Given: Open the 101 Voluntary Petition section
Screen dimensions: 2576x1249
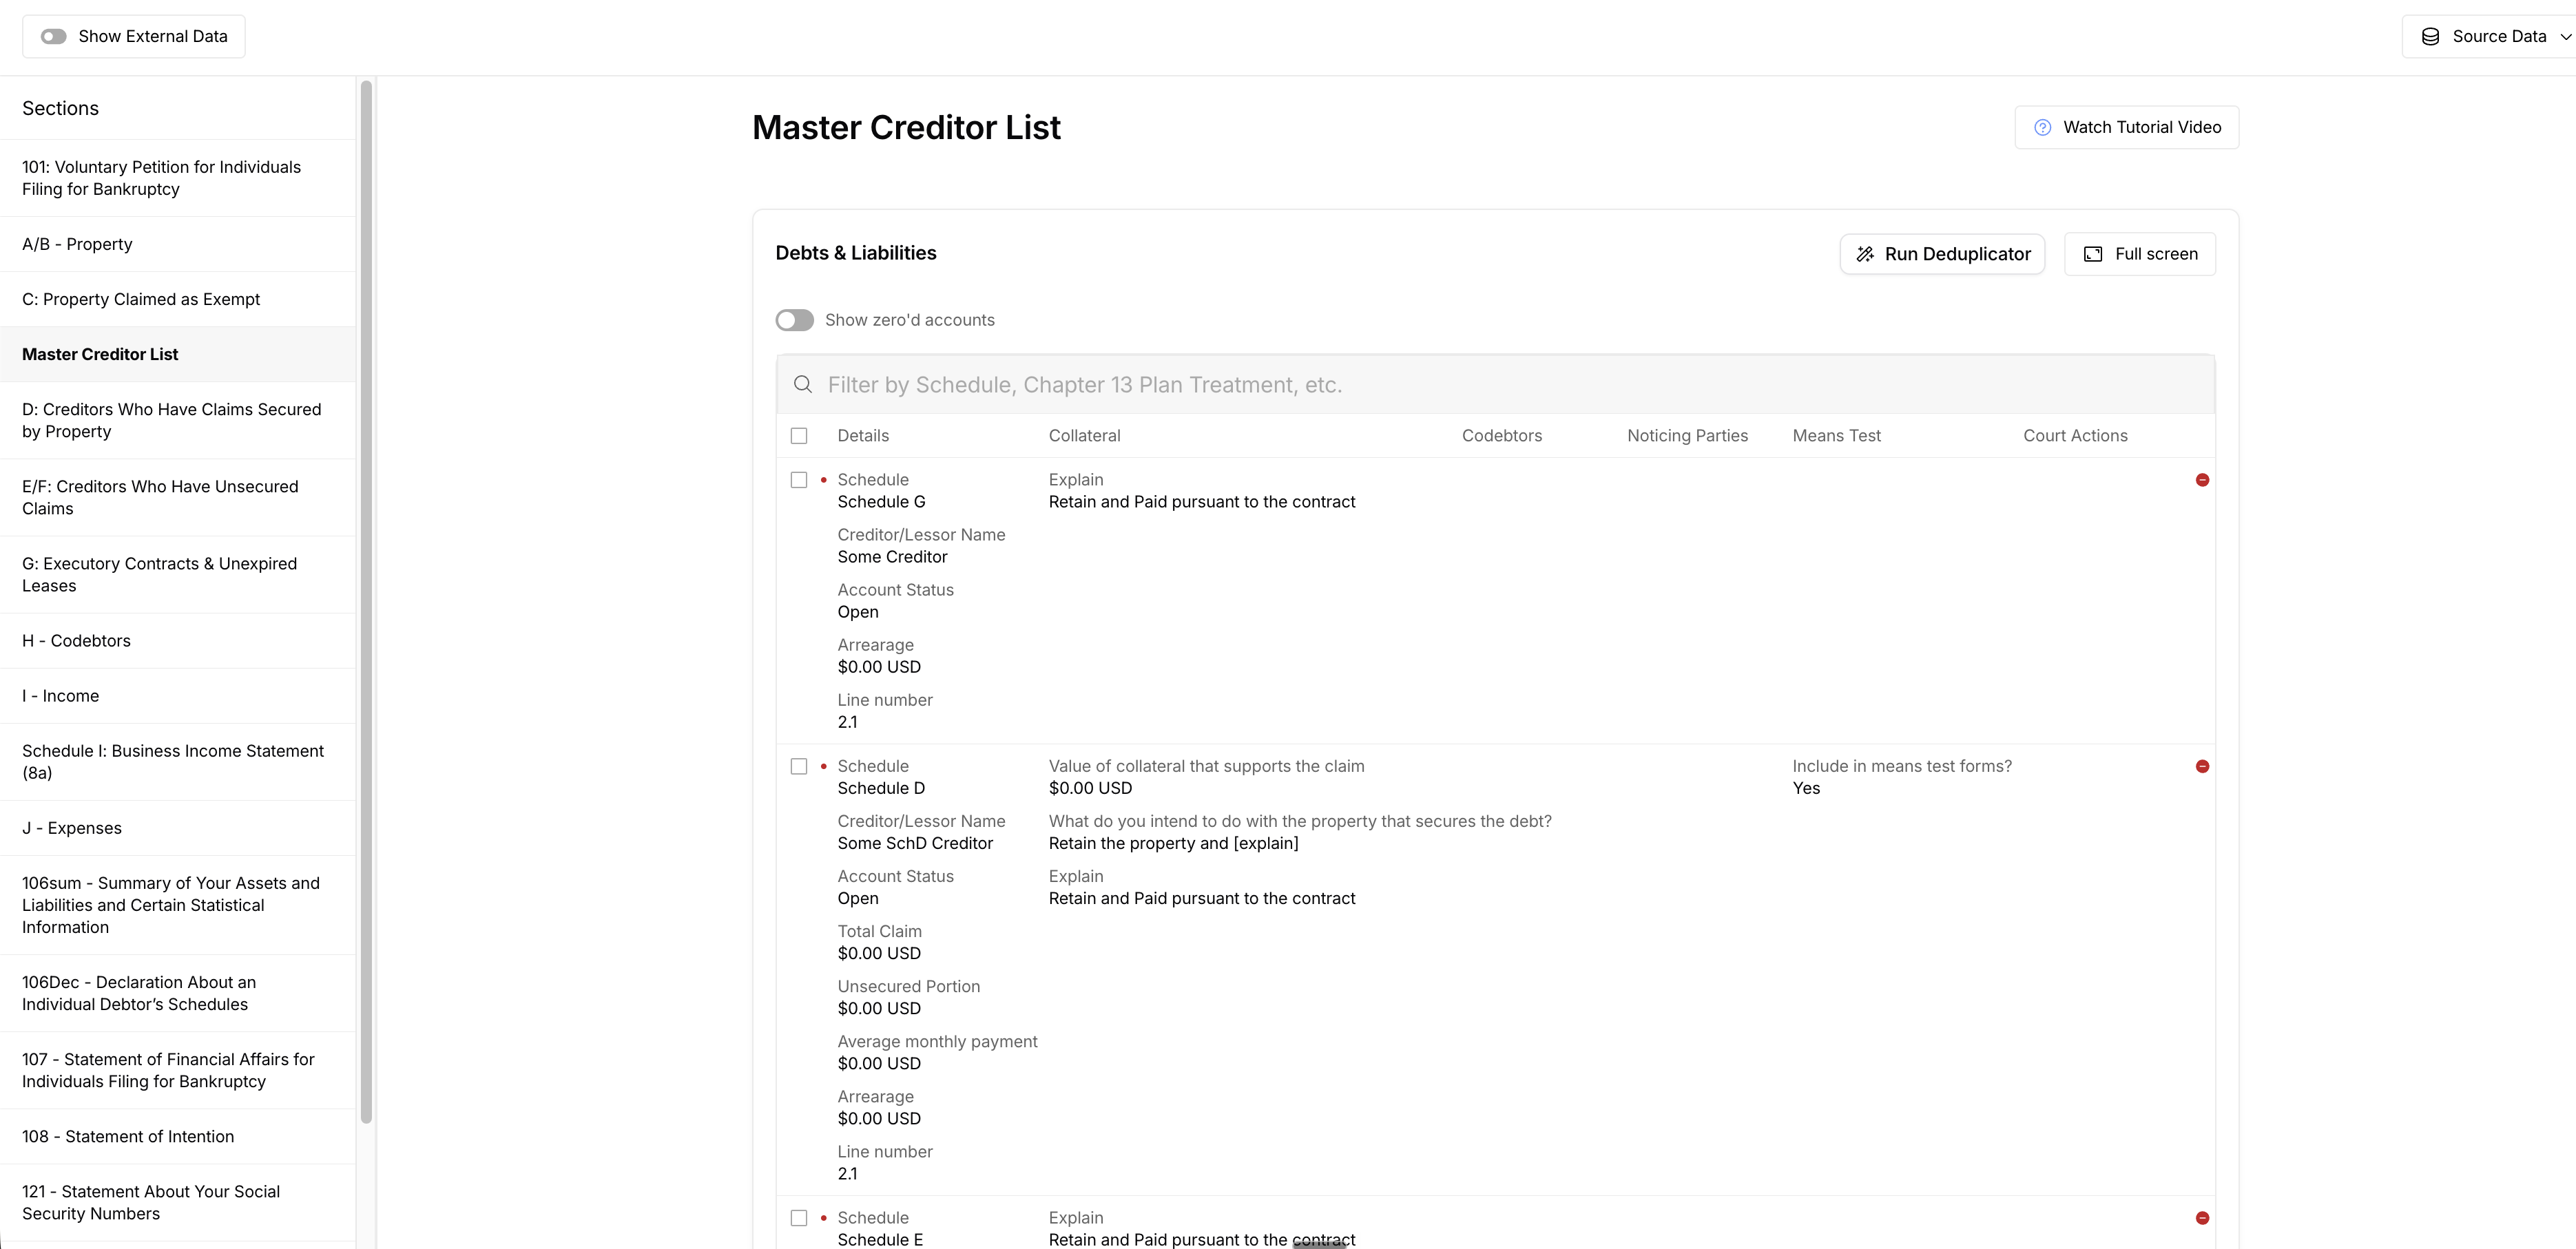Looking at the screenshot, I should point(178,178).
